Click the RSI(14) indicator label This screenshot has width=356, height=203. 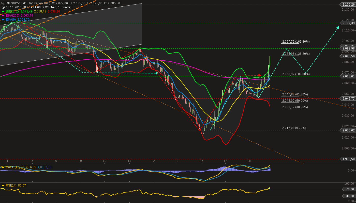[11, 185]
